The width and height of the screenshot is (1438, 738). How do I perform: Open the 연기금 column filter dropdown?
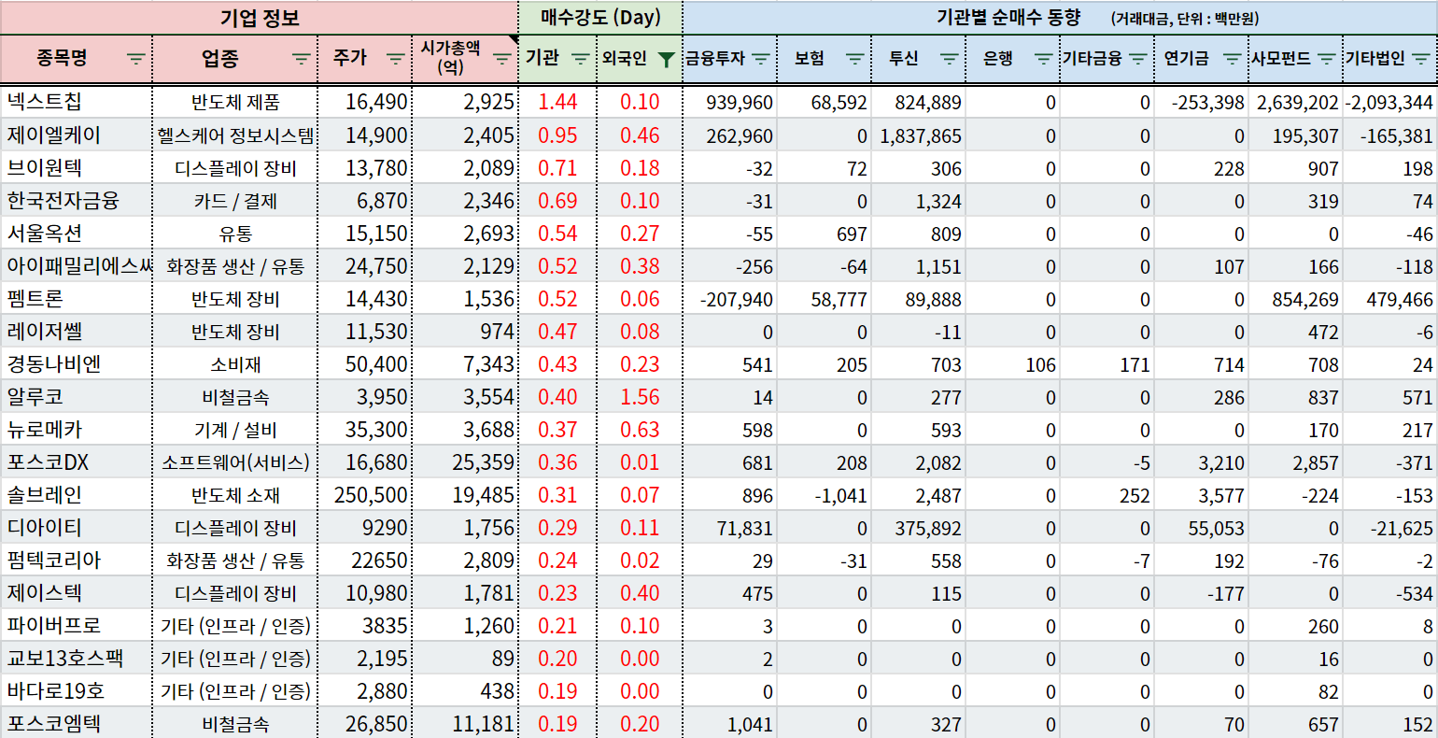pyautogui.click(x=1233, y=59)
